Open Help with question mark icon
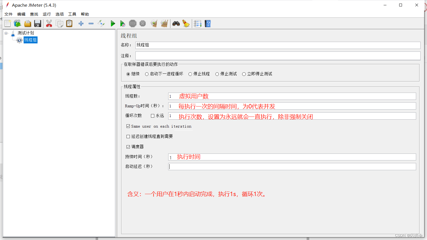The width and height of the screenshot is (427, 240). coord(208,24)
